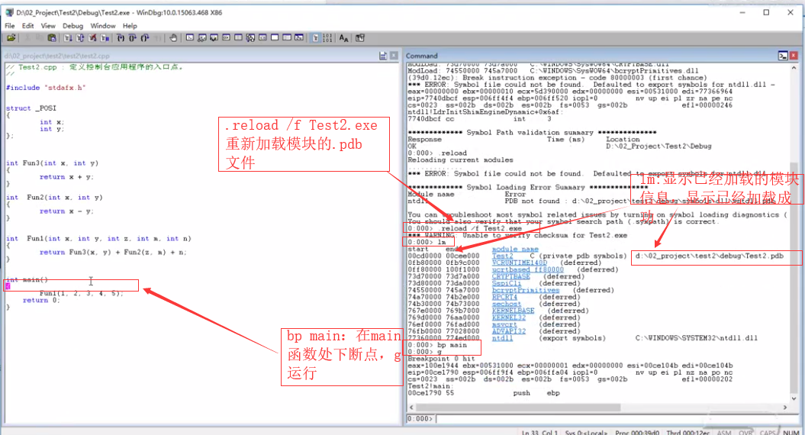Click the KERNELBASE module link
The height and width of the screenshot is (435, 805).
513,311
